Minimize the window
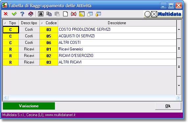Viewport: 188px width, 123px height. (x=163, y=5)
